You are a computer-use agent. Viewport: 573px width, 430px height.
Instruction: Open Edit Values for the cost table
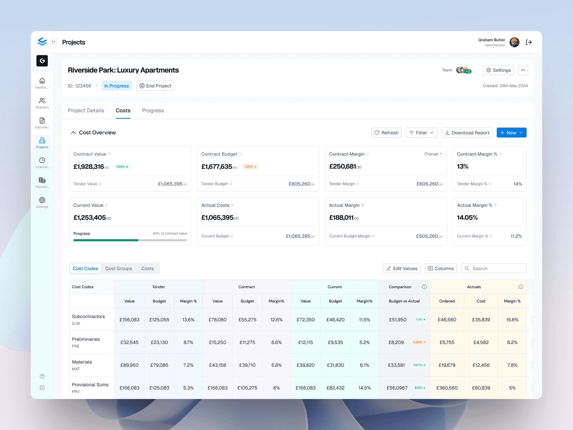(401, 268)
